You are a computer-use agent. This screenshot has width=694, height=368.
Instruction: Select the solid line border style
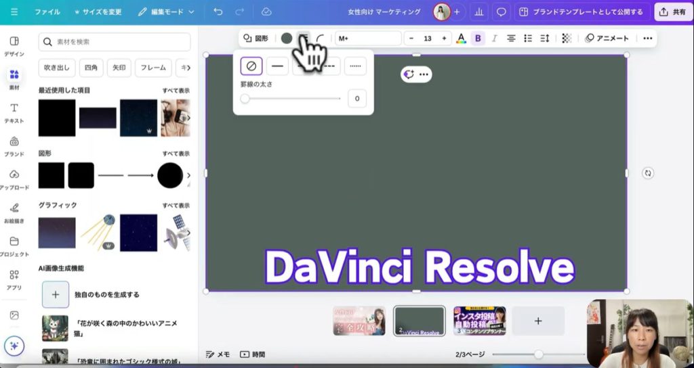pos(277,66)
